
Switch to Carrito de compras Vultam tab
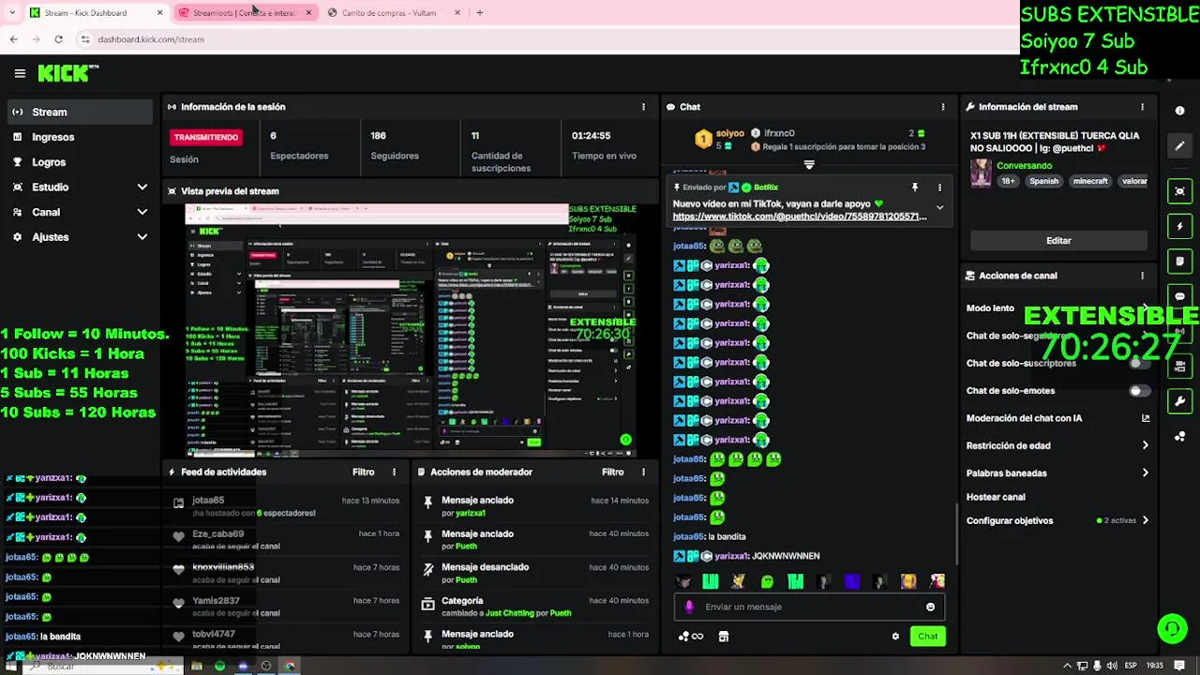[x=394, y=13]
